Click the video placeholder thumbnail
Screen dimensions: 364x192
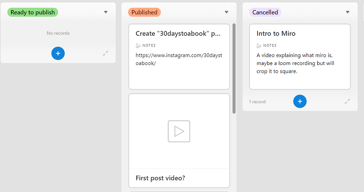(x=179, y=131)
